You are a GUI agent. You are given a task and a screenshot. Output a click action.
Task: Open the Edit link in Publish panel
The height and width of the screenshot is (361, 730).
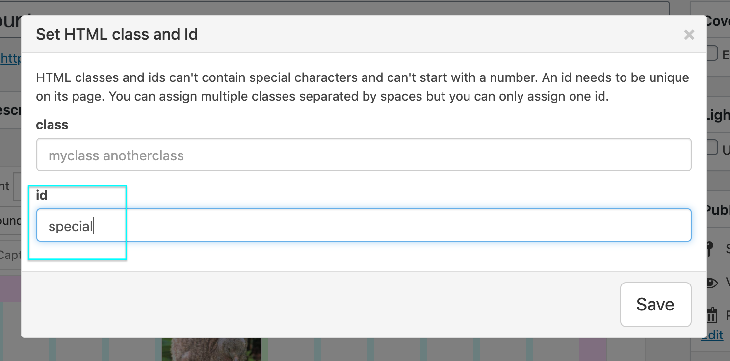point(712,335)
